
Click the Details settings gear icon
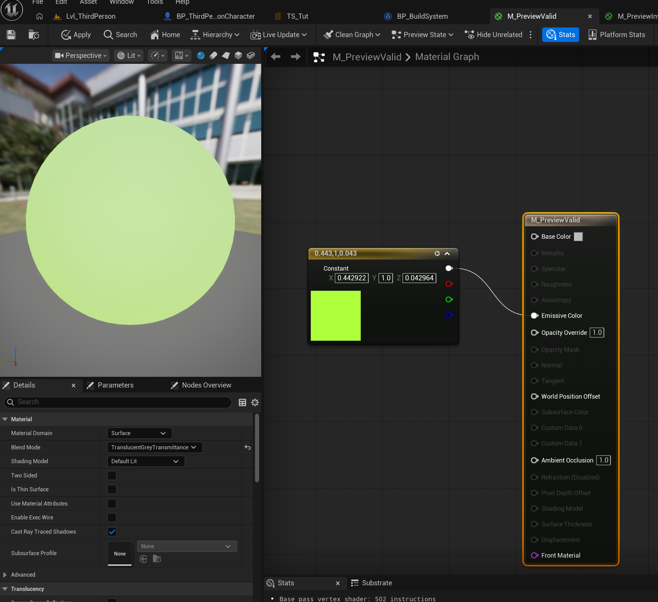255,402
